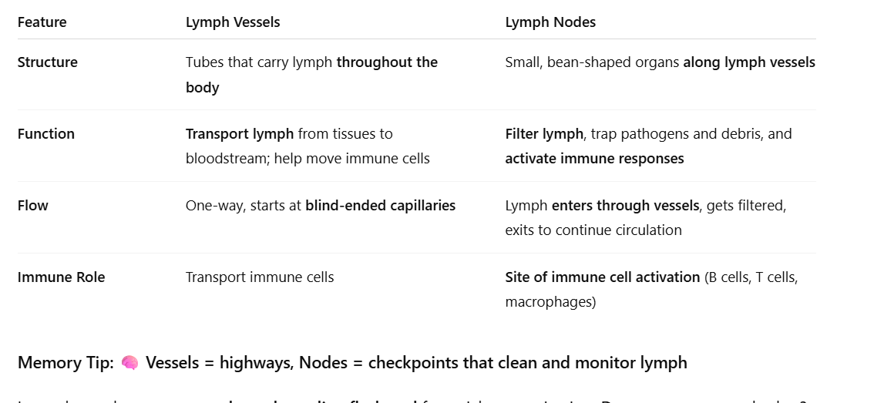884x403 pixels.
Task: Select the 'Function' row label
Action: (46, 134)
